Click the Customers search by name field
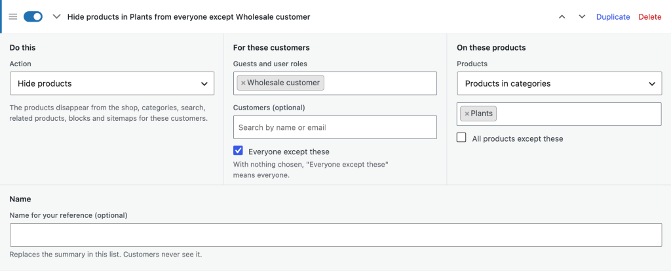671x271 pixels. (x=335, y=127)
